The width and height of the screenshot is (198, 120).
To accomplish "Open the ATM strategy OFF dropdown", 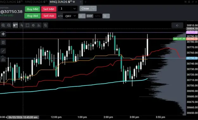I will coord(70,16).
